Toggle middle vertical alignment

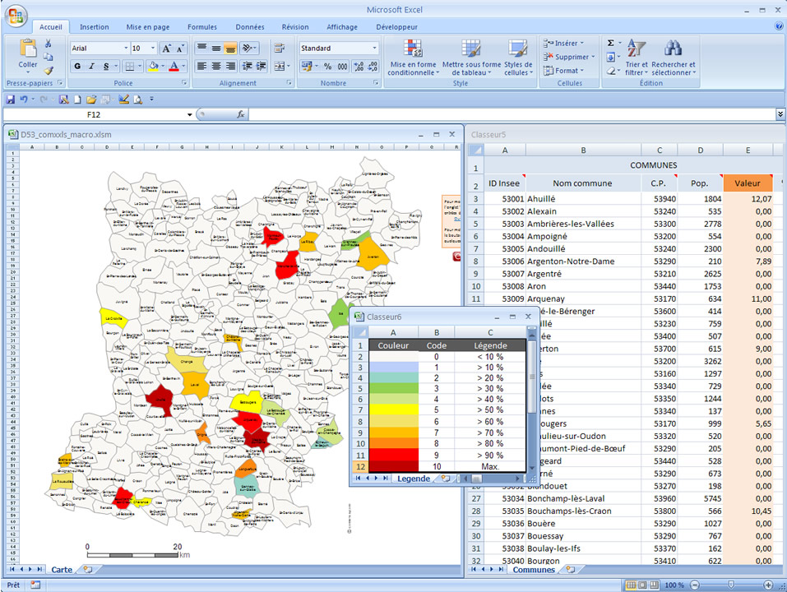click(215, 49)
